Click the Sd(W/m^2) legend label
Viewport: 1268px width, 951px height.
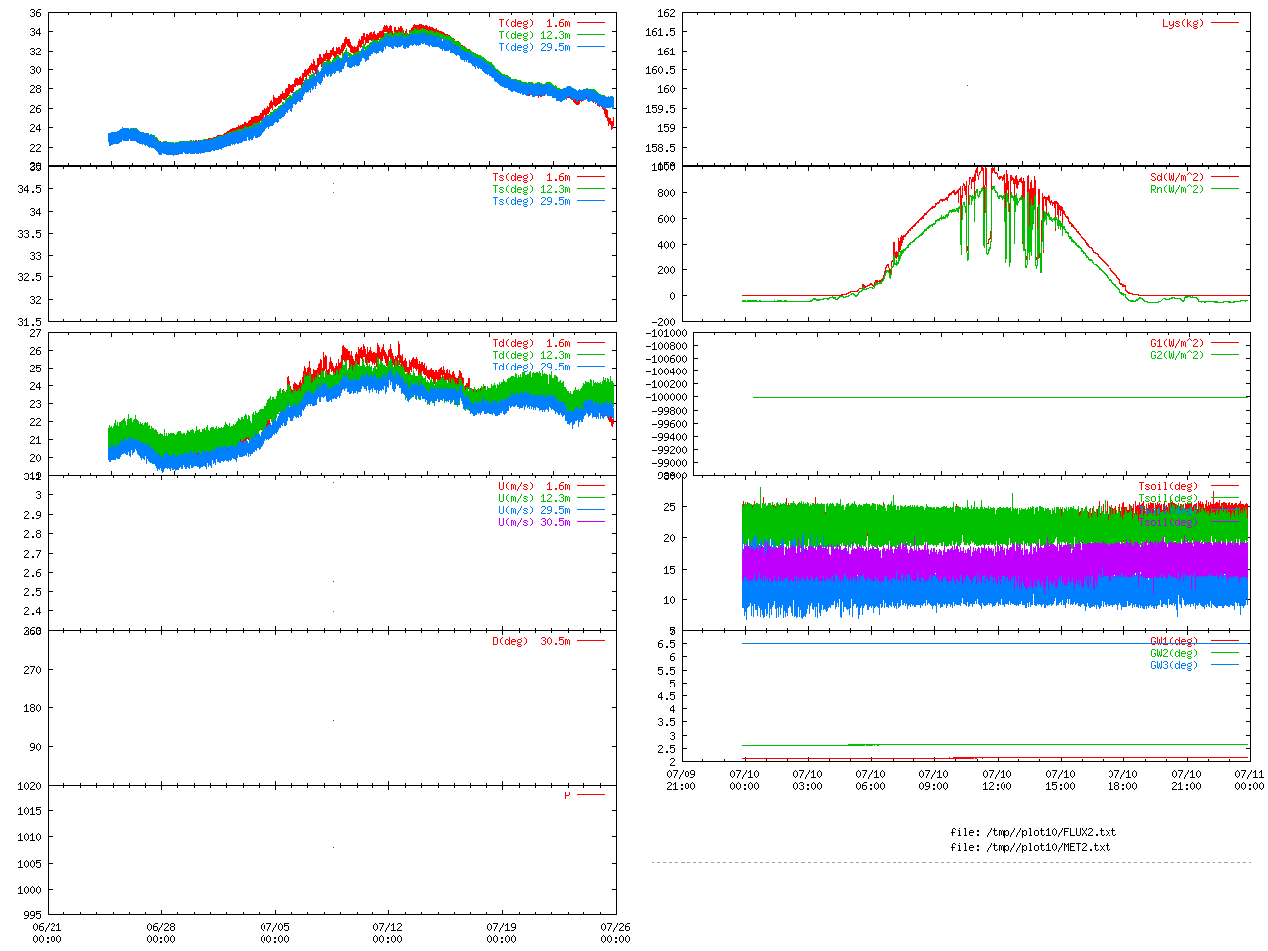point(1177,177)
